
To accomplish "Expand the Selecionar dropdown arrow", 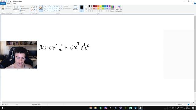I will (16, 11).
